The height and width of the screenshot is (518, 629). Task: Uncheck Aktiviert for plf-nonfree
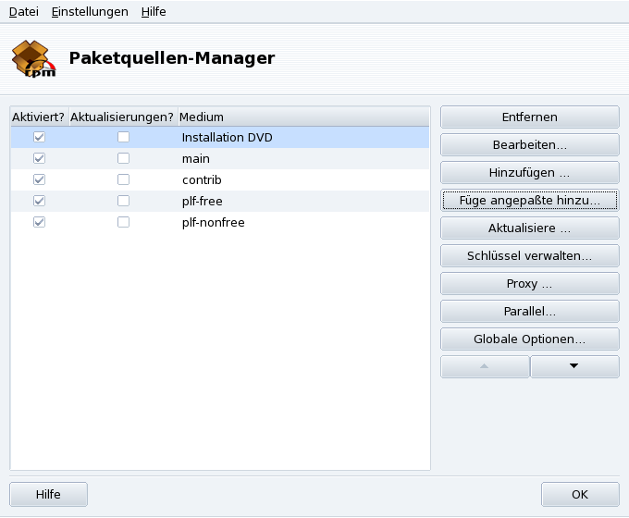click(x=39, y=222)
